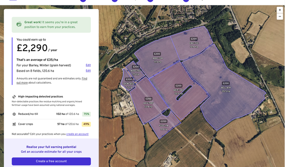Click the high-impacting detected practices icon
285x167 pixels.
click(x=14, y=97)
